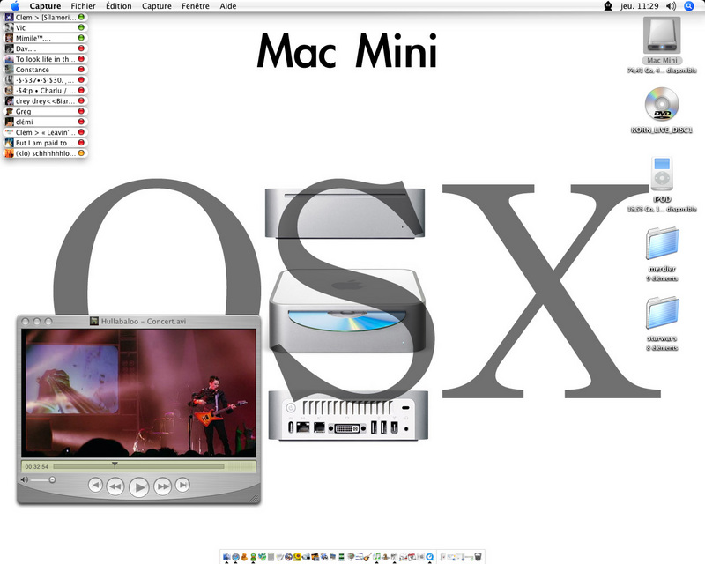Adjust the QuickTime volume slider knob
The height and width of the screenshot is (564, 705).
52,480
